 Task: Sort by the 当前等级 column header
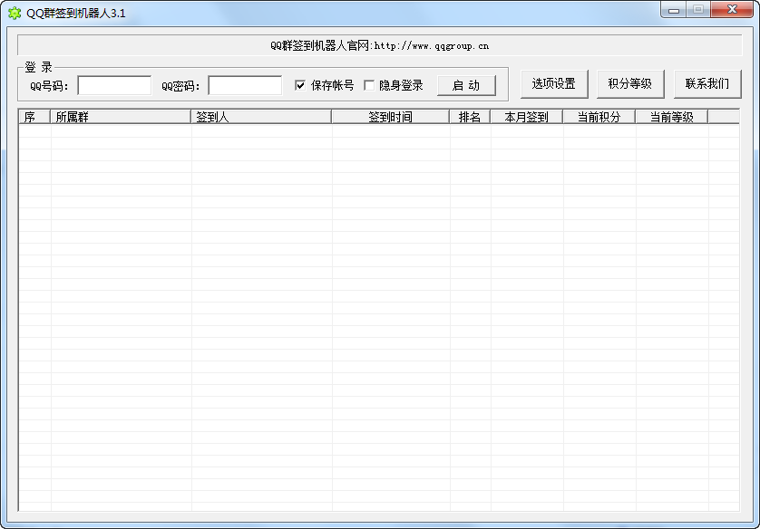(x=672, y=117)
